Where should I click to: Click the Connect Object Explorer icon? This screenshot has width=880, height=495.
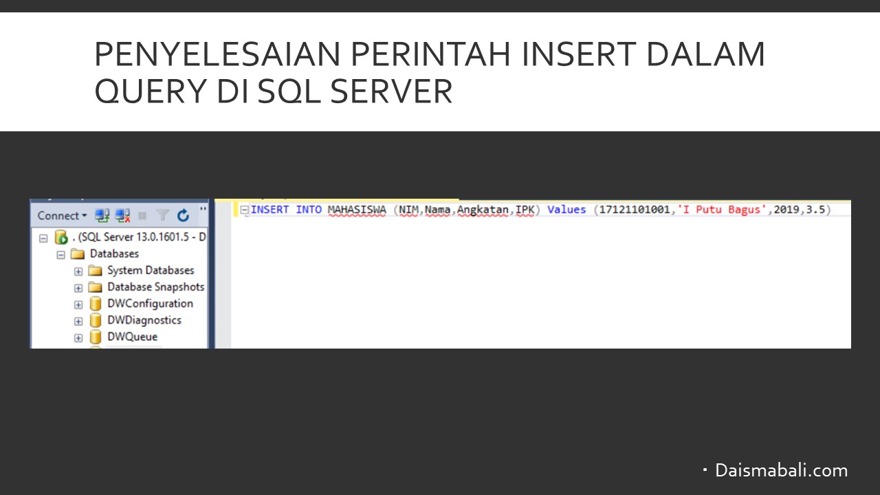102,216
